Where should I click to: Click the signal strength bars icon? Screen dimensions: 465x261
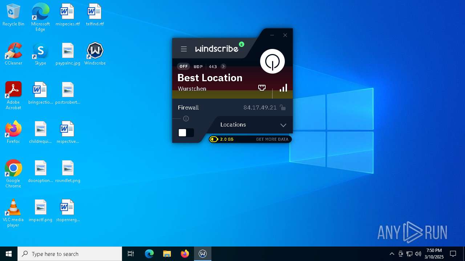pyautogui.click(x=283, y=88)
